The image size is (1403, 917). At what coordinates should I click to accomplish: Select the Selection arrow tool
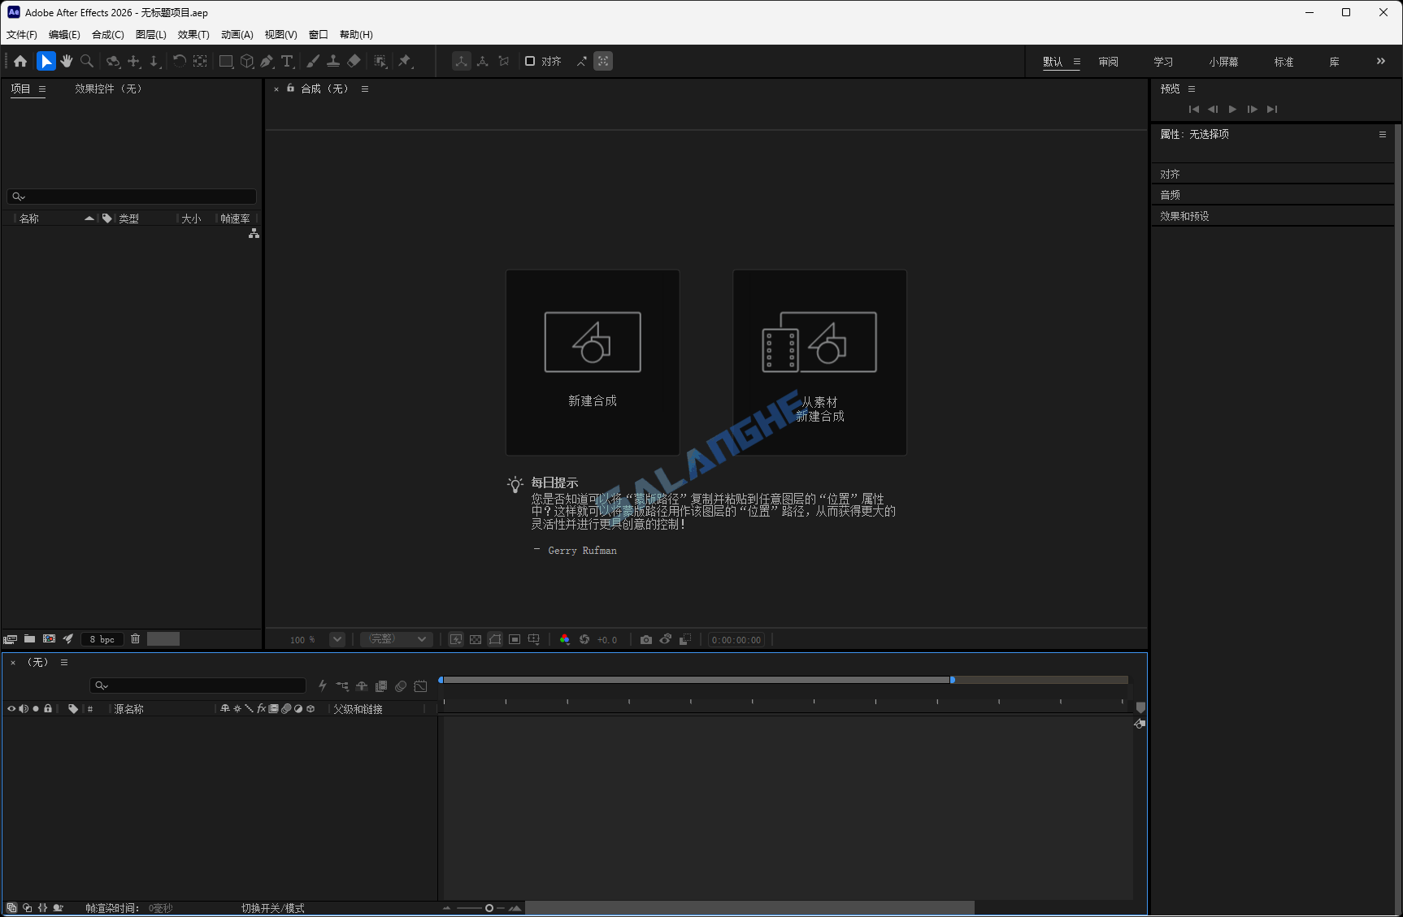pos(46,61)
